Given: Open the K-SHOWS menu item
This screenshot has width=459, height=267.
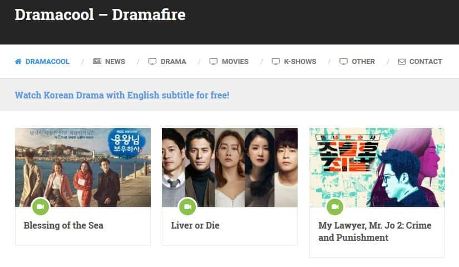Looking at the screenshot, I should (300, 62).
